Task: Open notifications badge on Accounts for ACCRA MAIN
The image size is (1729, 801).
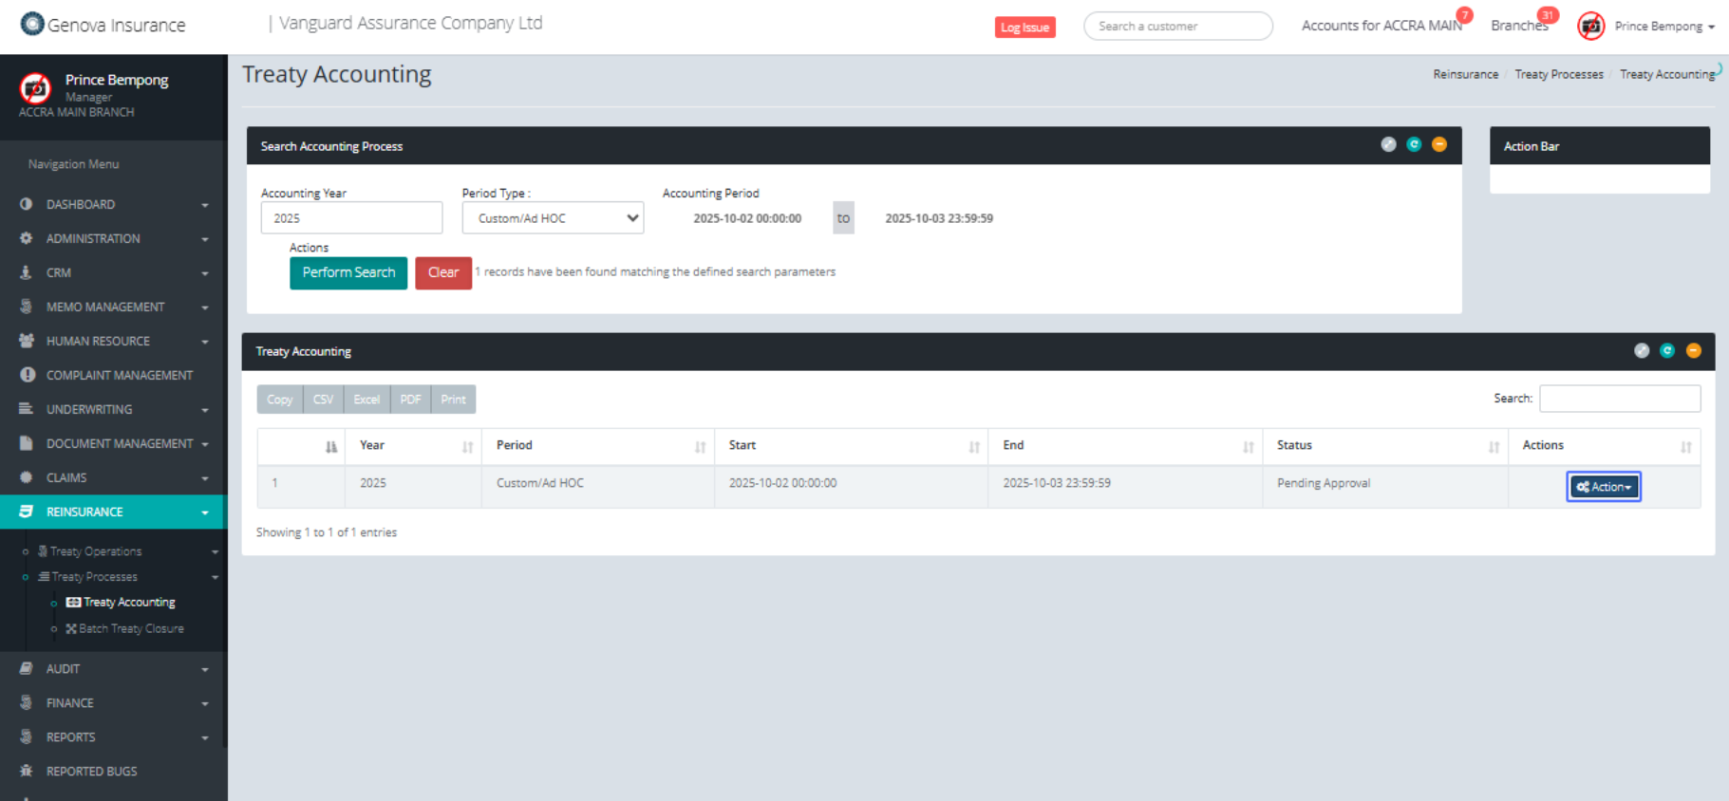Action: [1464, 15]
